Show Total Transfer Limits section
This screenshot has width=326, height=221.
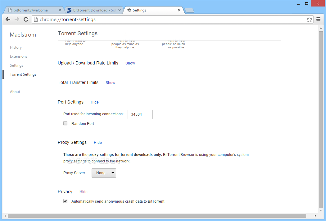(x=110, y=82)
